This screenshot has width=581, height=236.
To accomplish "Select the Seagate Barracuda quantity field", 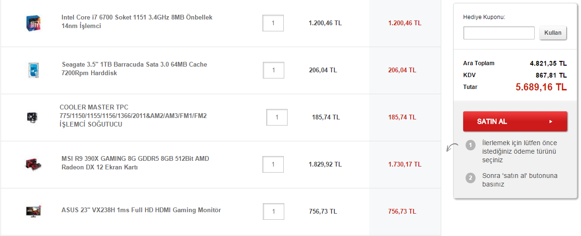I will 273,70.
